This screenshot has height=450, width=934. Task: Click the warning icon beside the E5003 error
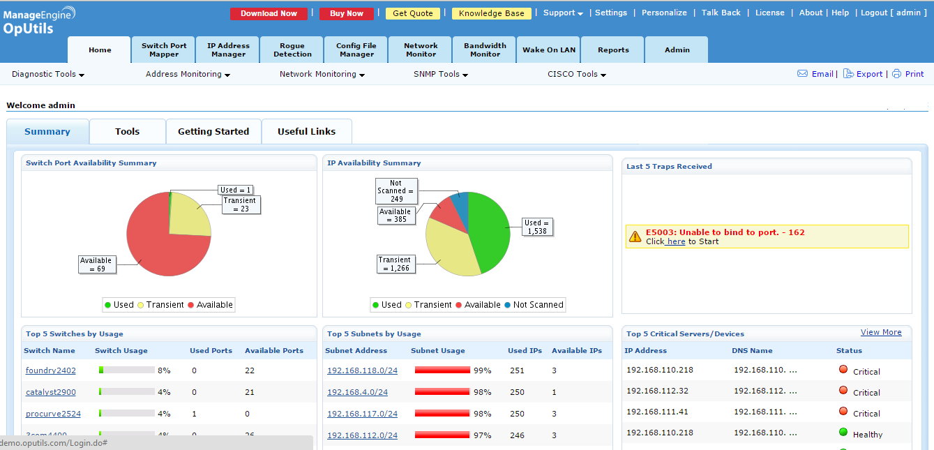[635, 237]
